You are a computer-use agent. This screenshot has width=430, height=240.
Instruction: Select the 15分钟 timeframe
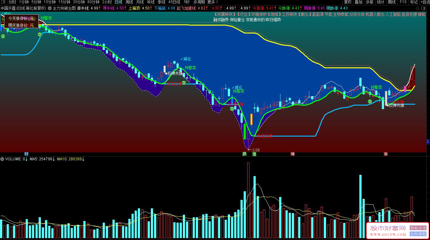[x=64, y=2]
